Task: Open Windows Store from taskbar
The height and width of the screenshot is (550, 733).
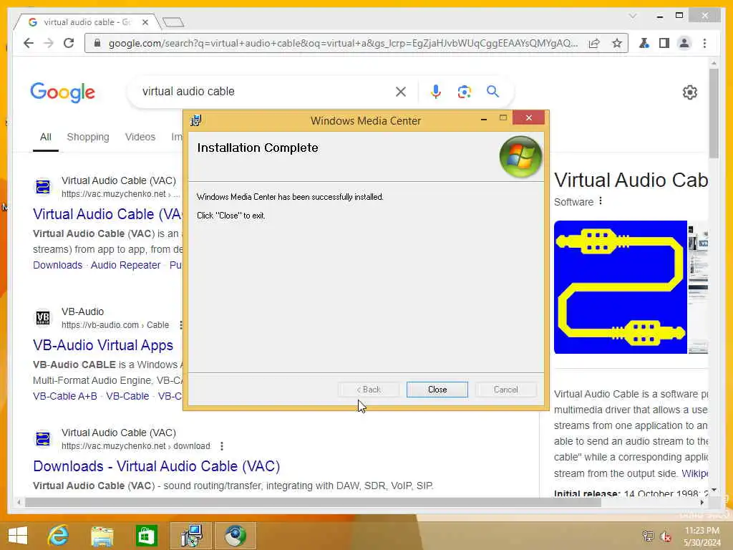Action: (x=146, y=536)
